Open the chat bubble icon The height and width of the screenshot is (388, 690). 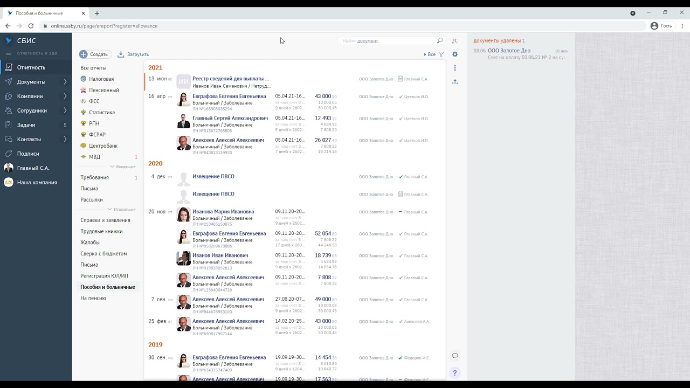point(455,356)
